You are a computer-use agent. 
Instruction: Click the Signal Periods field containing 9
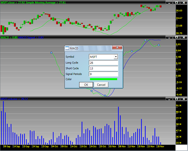coord(103,74)
